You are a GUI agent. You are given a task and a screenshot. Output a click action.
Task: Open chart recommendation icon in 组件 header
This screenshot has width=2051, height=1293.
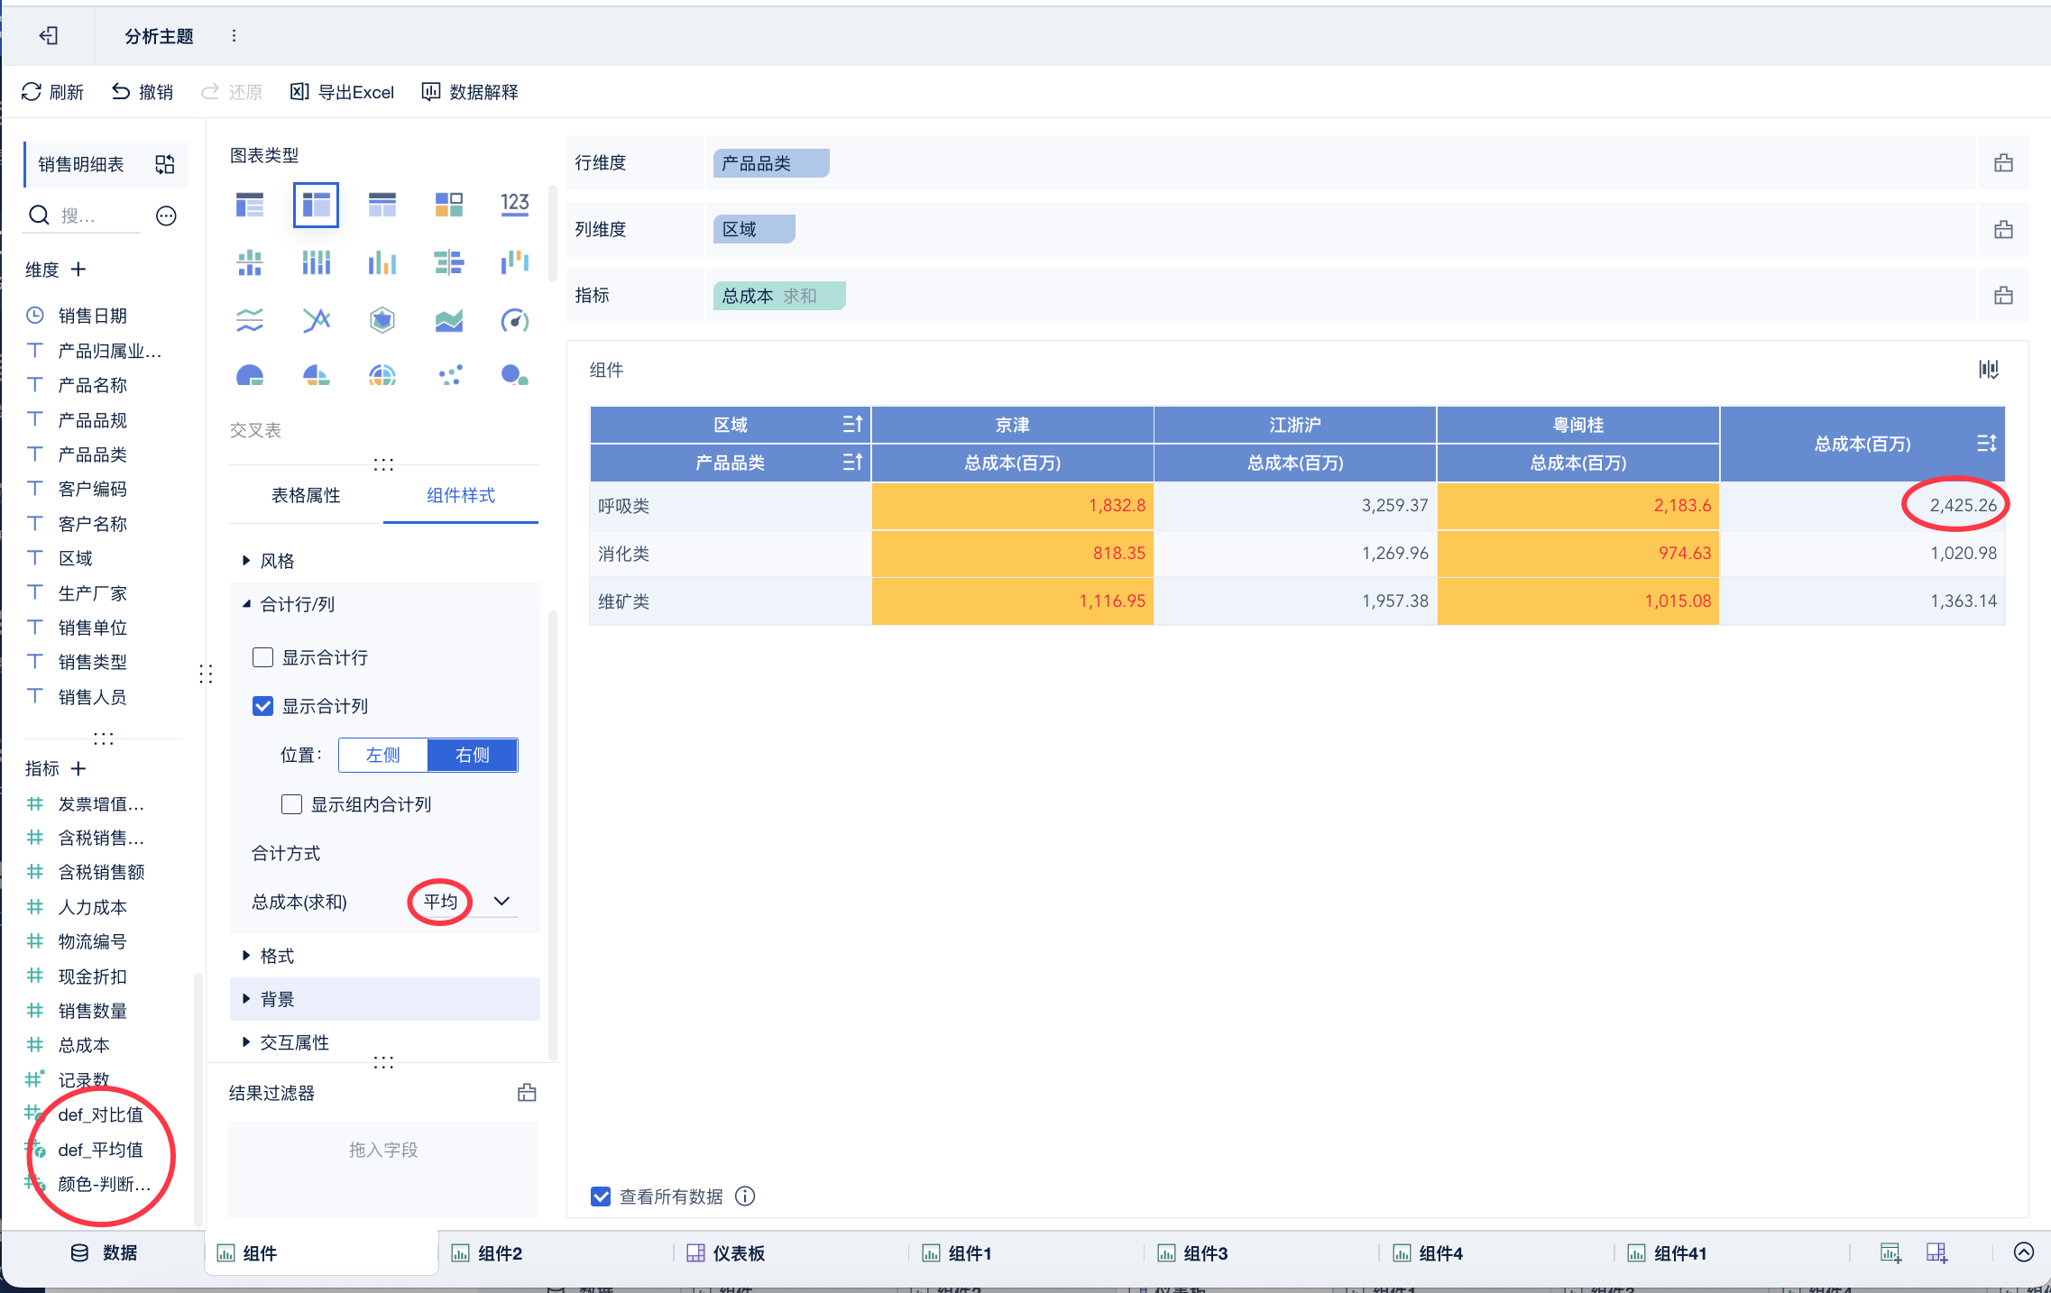click(1988, 370)
